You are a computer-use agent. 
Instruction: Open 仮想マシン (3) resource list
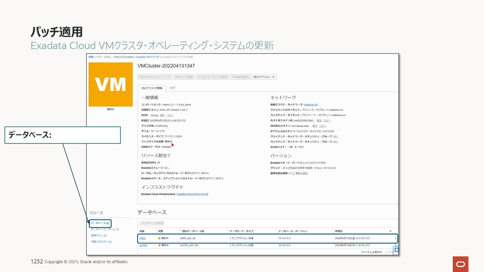pos(99,235)
